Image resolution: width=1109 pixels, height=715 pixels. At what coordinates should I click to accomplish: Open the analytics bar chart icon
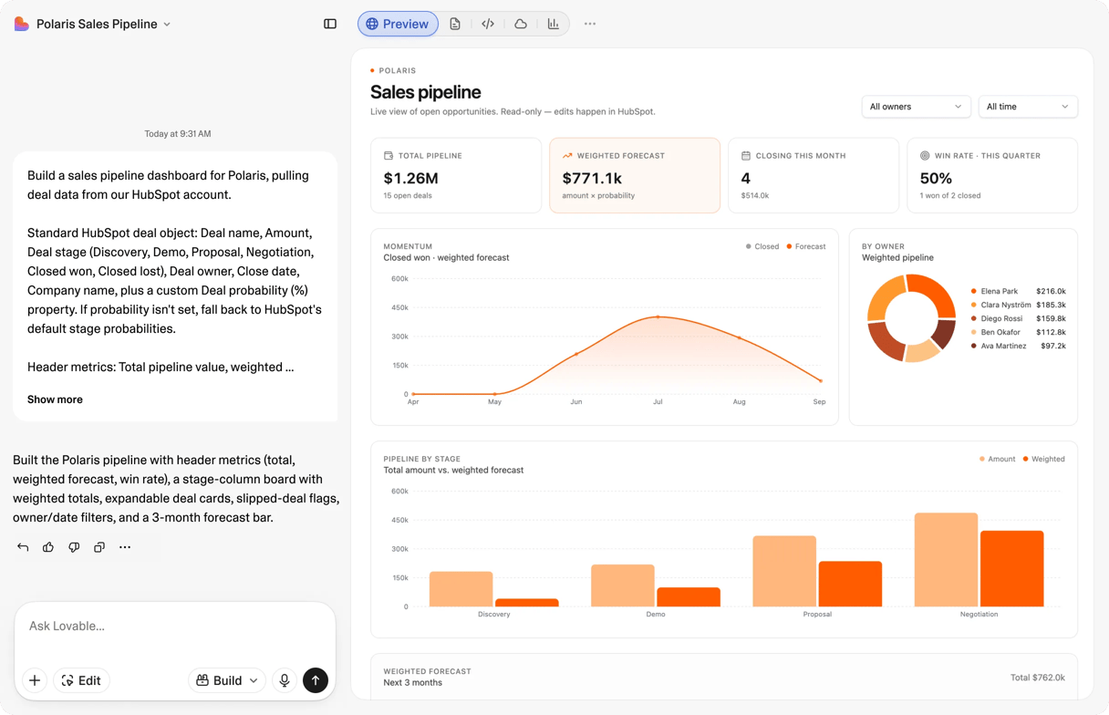(x=554, y=24)
